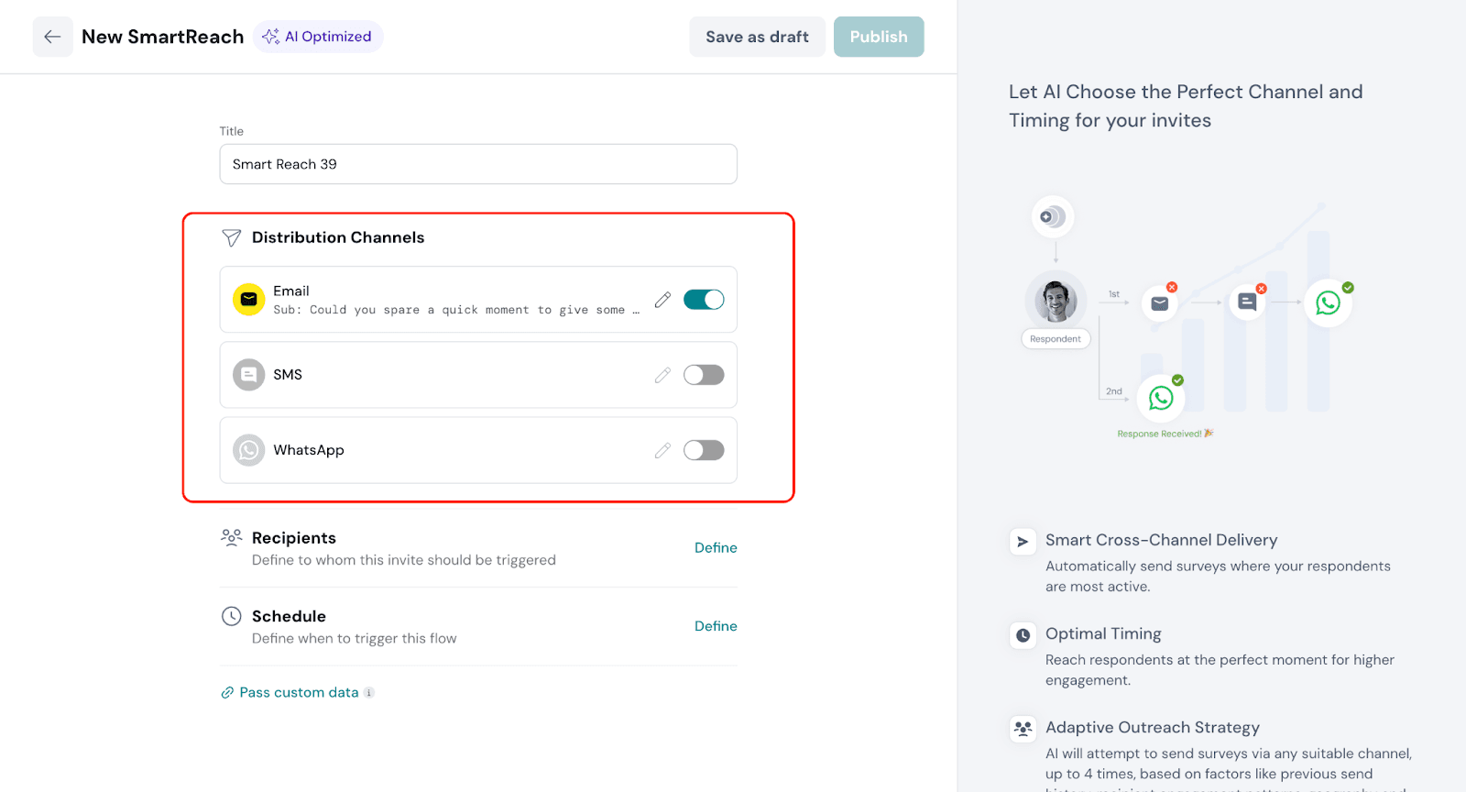Image resolution: width=1466 pixels, height=792 pixels.
Task: Click Save as draft button
Action: pos(757,37)
